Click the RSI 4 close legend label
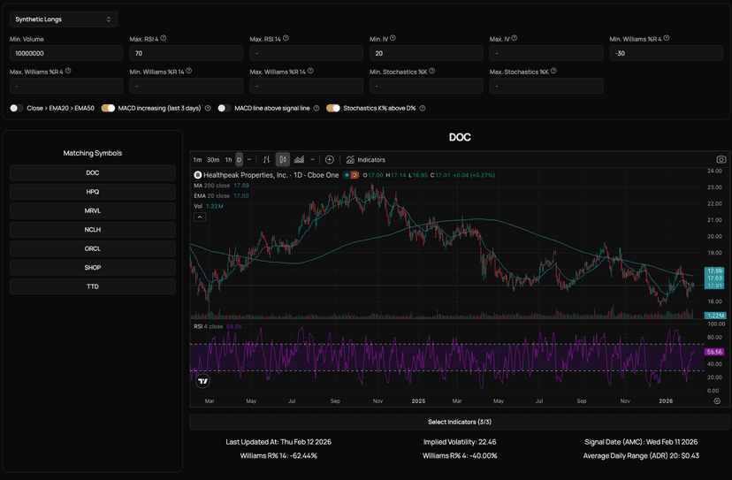This screenshot has width=732, height=480. coord(209,327)
